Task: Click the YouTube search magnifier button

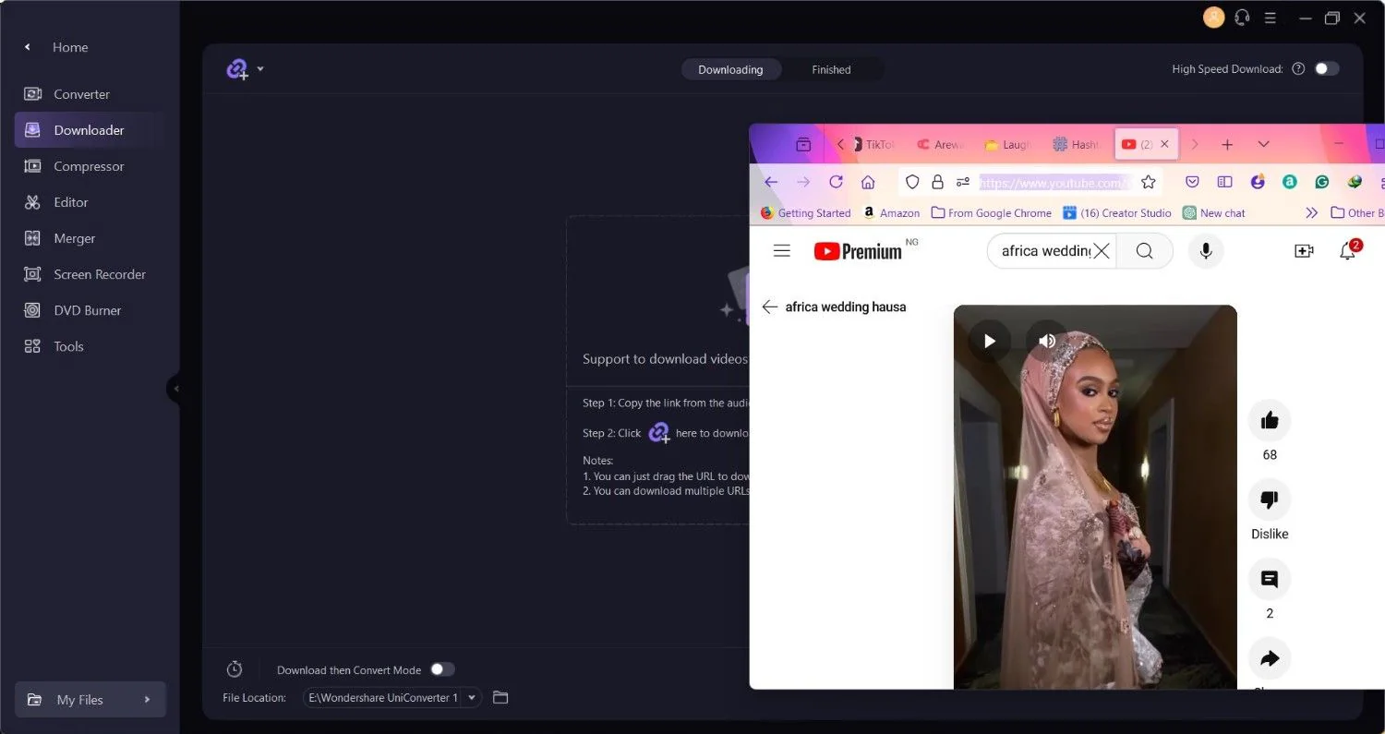Action: pyautogui.click(x=1144, y=251)
